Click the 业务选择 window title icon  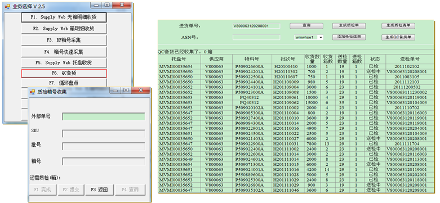7,6
